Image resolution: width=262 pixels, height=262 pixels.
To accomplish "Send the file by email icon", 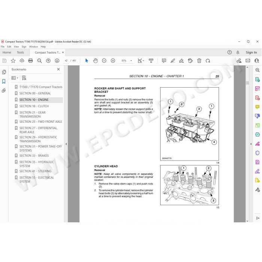I will point(248,61).
